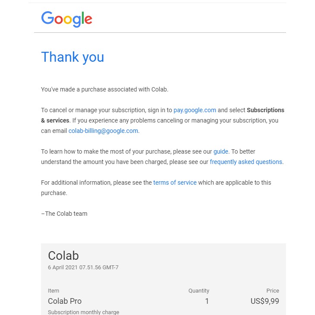
Task: Open the pay.google.com link
Action: pyautogui.click(x=195, y=110)
